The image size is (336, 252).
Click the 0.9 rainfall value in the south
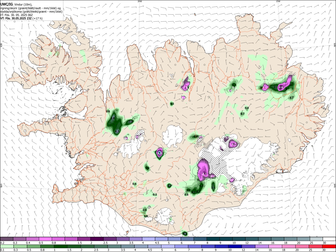point(145,210)
